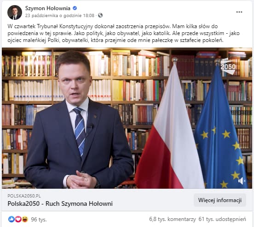Open the 61 tys. udostępnień list
Screen dimensions: 254x227
(x=222, y=219)
